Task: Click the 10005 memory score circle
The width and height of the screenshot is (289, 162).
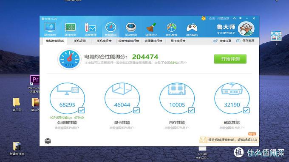Action: tap(177, 99)
